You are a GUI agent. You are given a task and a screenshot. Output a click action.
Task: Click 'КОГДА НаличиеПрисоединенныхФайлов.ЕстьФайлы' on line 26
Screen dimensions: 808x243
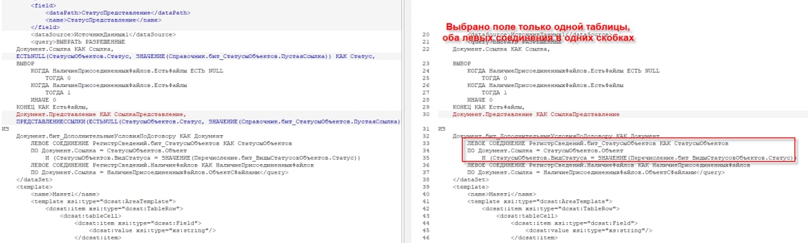(545, 85)
